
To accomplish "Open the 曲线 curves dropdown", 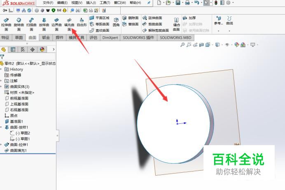I will (229, 31).
